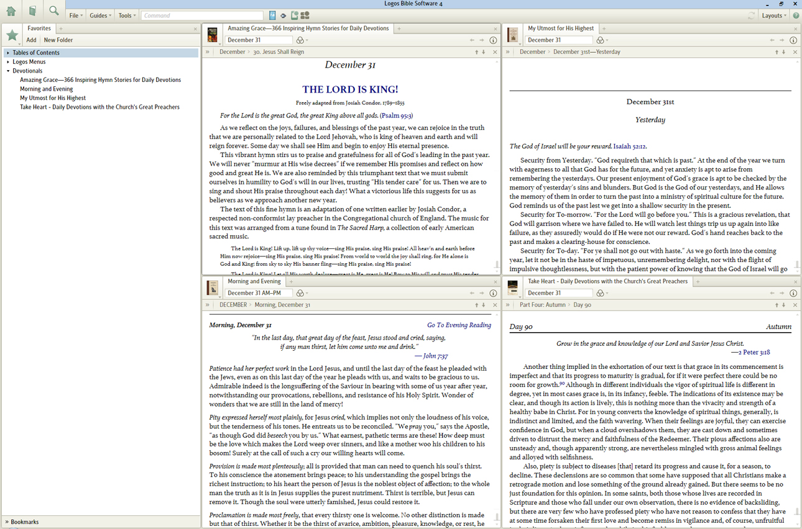802x529 pixels.
Task: Open the Psalm 95:3 reference link
Action: 397,115
